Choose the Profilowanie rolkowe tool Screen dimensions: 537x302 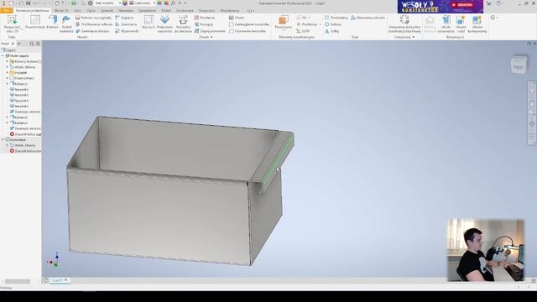tap(93, 24)
